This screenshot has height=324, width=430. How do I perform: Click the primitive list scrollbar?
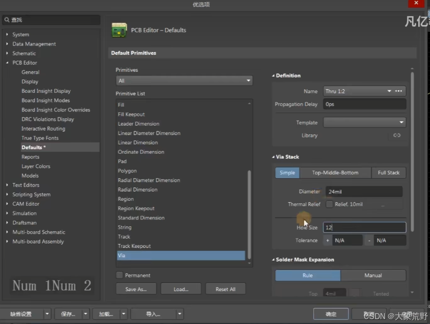[249, 214]
